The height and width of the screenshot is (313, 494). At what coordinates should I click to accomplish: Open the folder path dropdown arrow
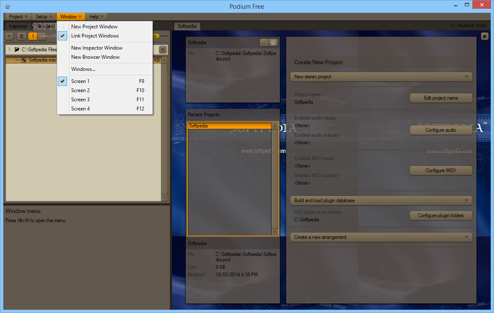tap(163, 50)
